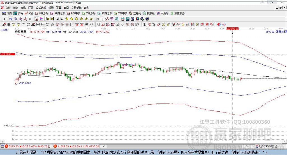This screenshot has height=155, width=287.
Task: Open the P四方形 tool
Action: click(x=41, y=13)
